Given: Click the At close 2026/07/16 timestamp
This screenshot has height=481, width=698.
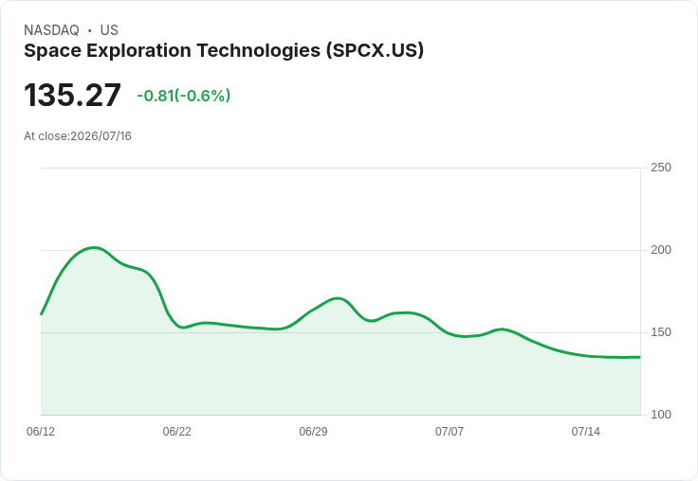Looking at the screenshot, I should click(78, 136).
